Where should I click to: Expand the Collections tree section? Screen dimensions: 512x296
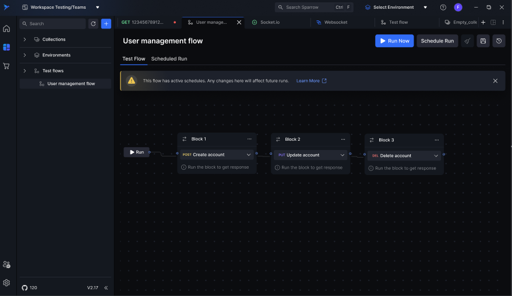coord(24,40)
